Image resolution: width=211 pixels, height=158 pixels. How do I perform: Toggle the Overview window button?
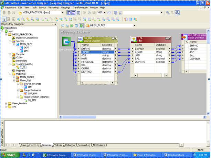[x=78, y=13]
